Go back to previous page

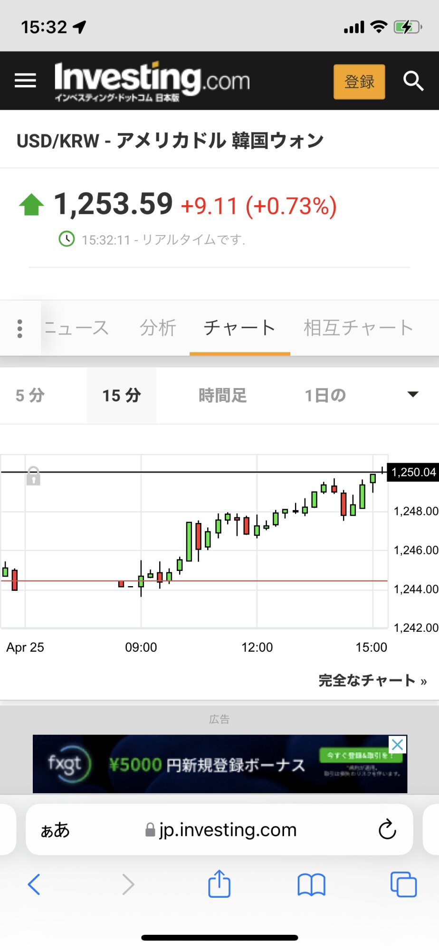click(x=34, y=884)
